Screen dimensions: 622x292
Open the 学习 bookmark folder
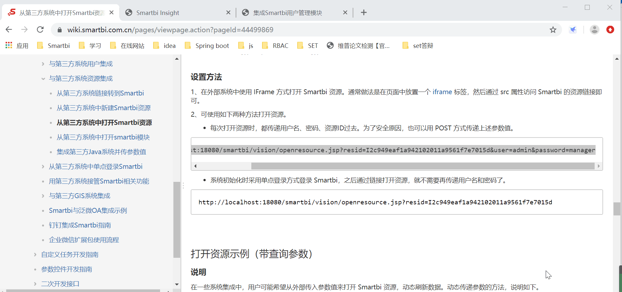(90, 46)
